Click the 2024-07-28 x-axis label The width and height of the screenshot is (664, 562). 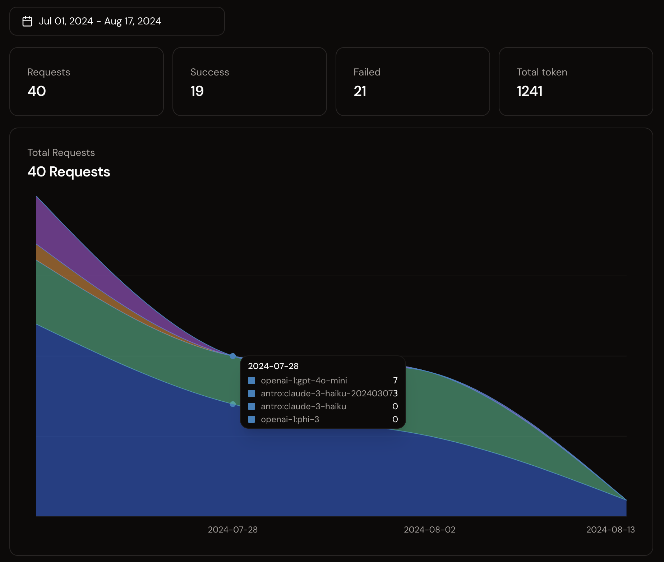[232, 530]
